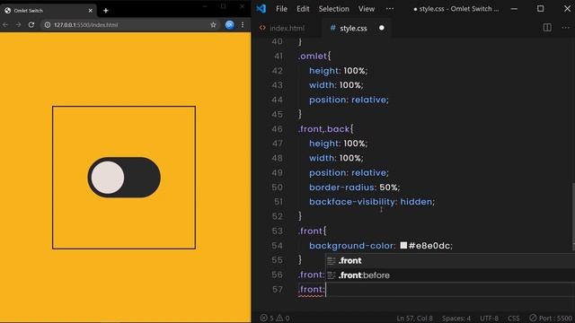Open the Selection menu in VS Code
The image size is (575, 323).
click(x=333, y=9)
